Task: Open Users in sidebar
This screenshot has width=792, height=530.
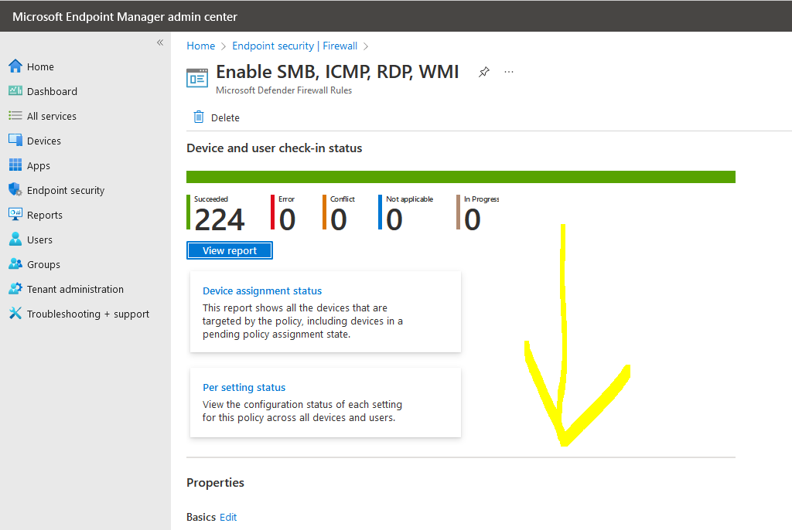Action: (39, 240)
